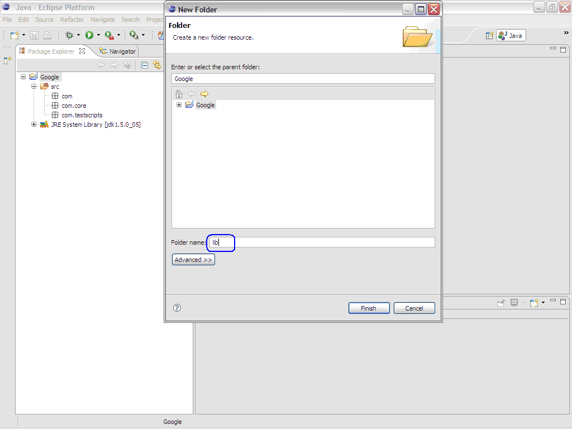Open the Debug dropdown arrow

[78, 35]
